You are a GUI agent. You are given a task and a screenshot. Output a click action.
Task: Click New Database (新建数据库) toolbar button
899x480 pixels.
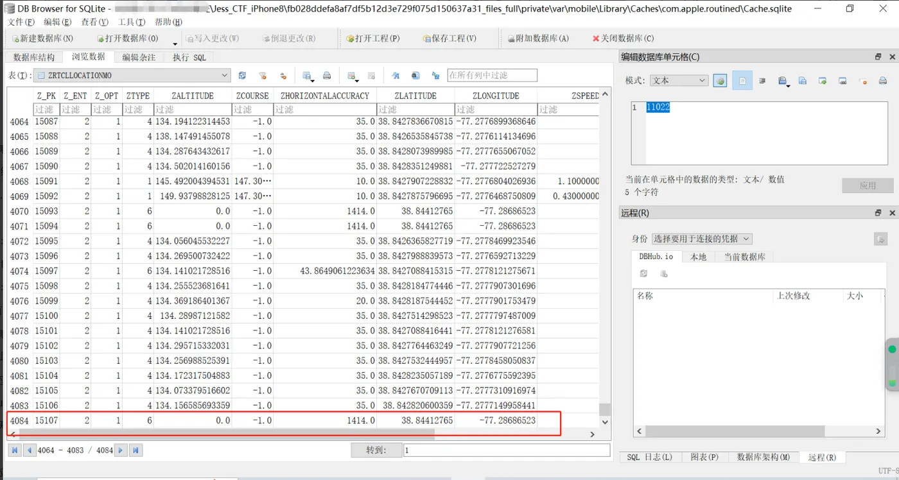[43, 39]
